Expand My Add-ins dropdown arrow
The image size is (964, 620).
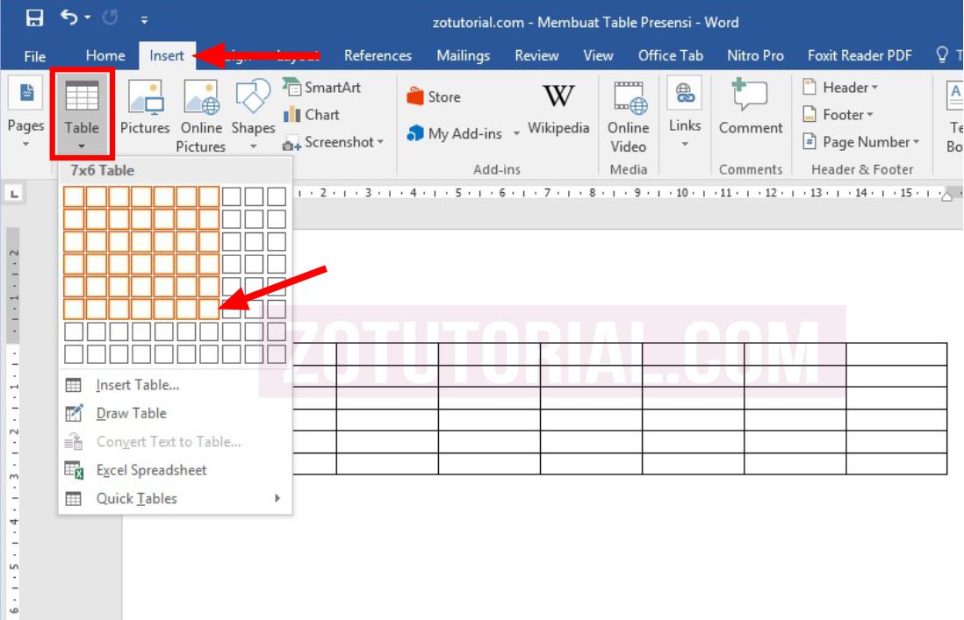[x=516, y=134]
